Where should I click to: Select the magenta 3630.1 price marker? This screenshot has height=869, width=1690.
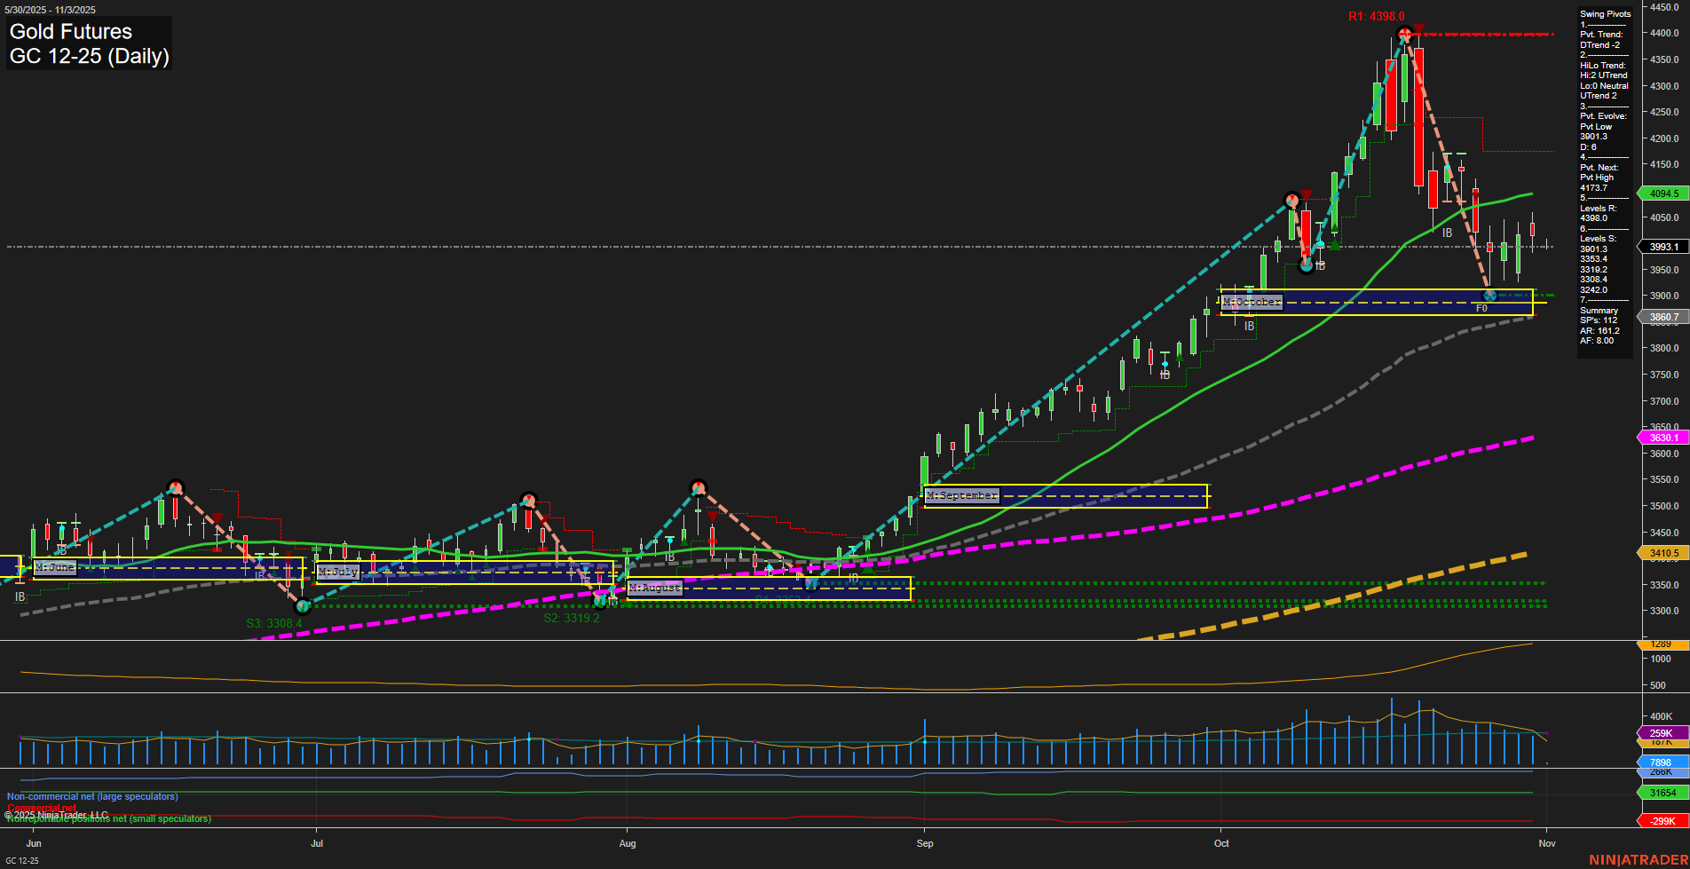tap(1663, 438)
